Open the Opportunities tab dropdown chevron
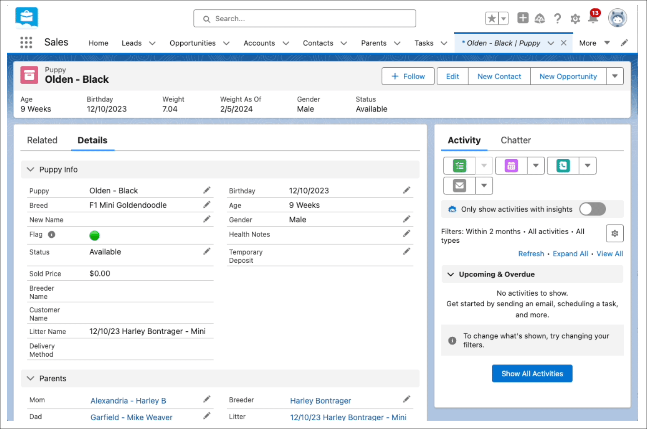This screenshot has height=429, width=647. click(x=226, y=43)
